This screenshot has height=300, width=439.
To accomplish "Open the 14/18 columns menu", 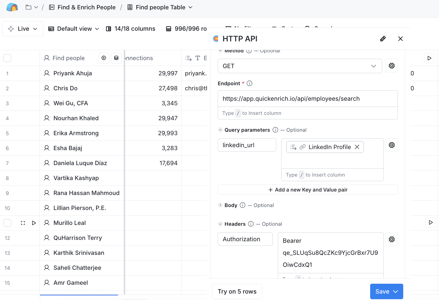I will tap(130, 29).
